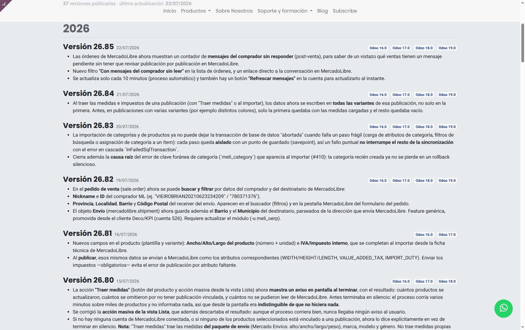Navigate to the Blog

tap(322, 11)
